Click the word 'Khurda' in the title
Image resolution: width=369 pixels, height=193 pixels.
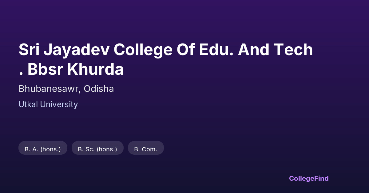coord(95,70)
